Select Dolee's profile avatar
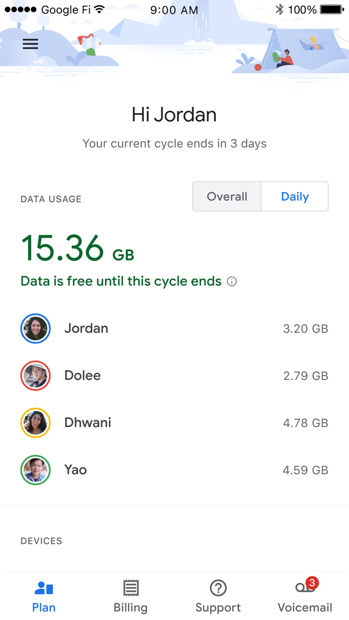Image resolution: width=349 pixels, height=620 pixels. tap(35, 375)
